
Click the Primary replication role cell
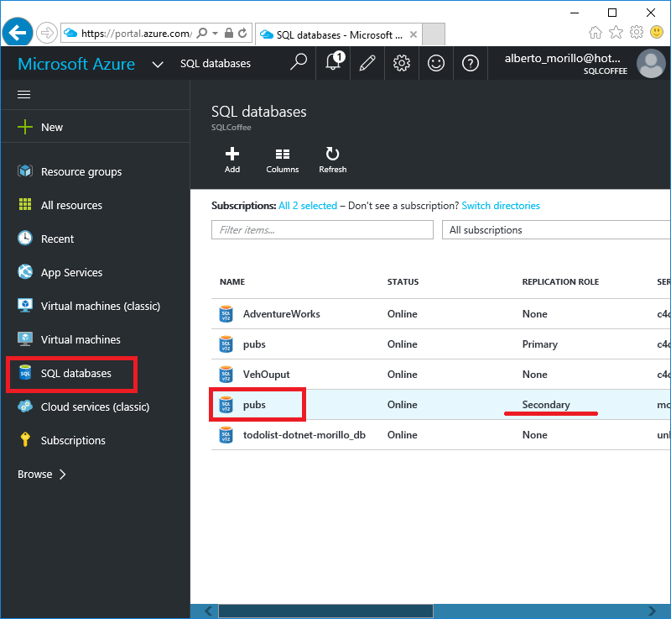(x=540, y=344)
